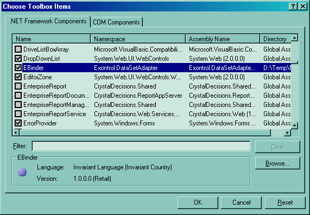Select the EnterpriseReport row name

[x=45, y=86]
